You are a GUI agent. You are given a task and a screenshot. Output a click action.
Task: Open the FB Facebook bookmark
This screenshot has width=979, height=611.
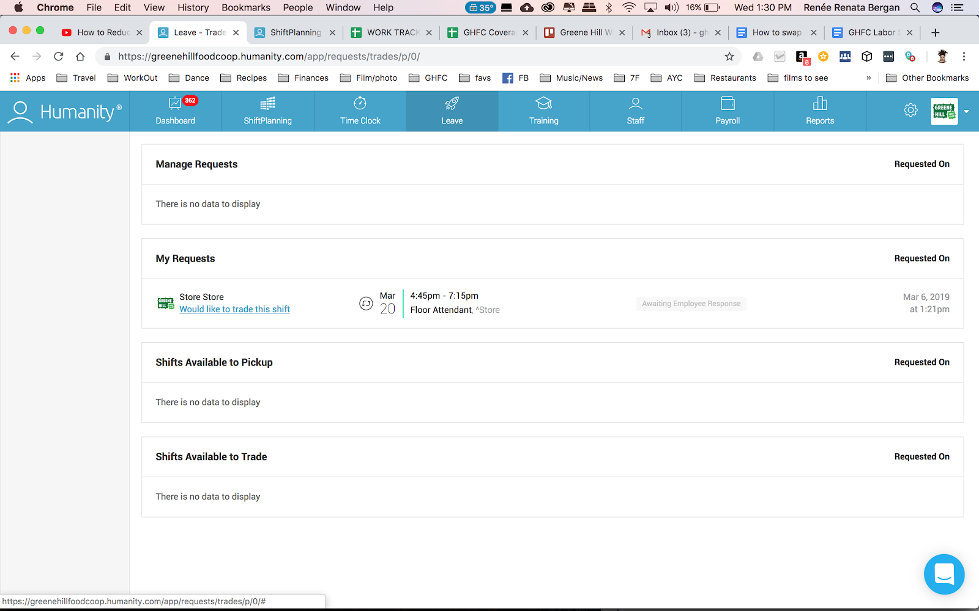pos(515,78)
